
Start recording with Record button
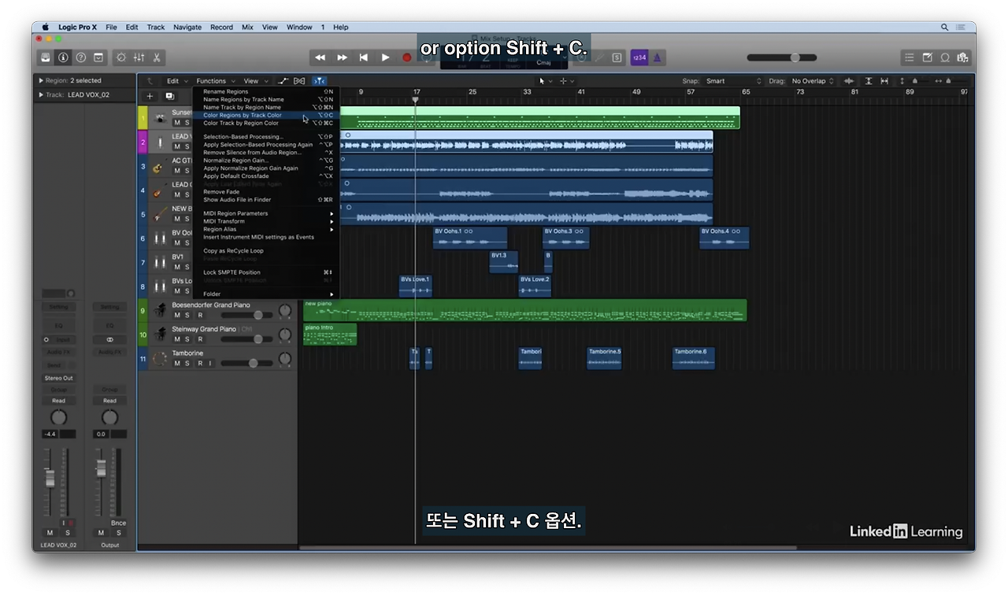pyautogui.click(x=407, y=57)
